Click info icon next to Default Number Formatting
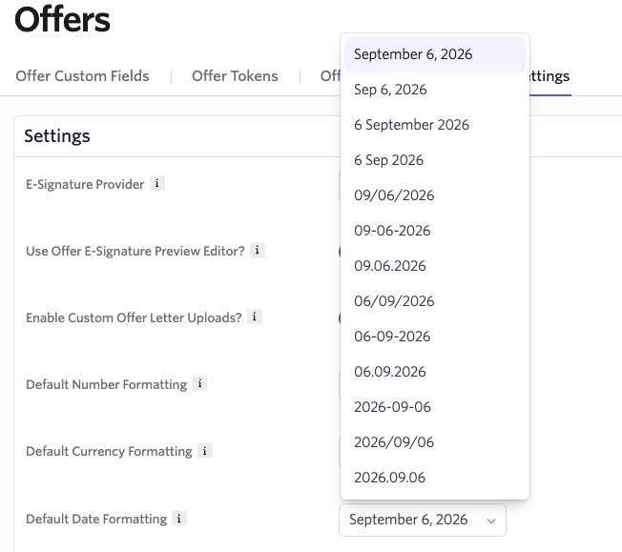 click(199, 384)
